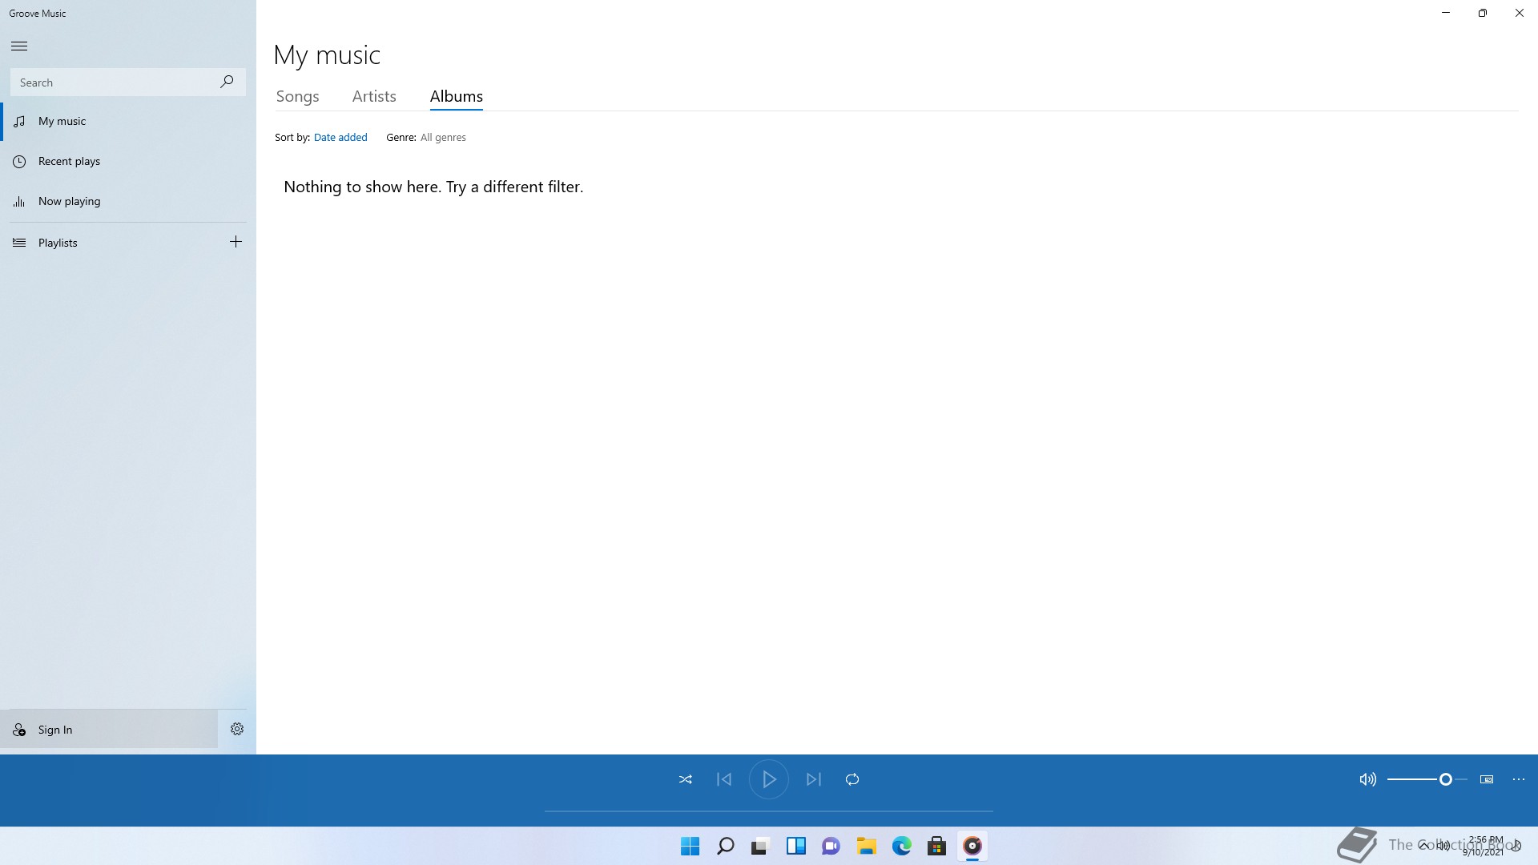The height and width of the screenshot is (865, 1538).
Task: Restore down the Groove Music window
Action: click(x=1483, y=13)
